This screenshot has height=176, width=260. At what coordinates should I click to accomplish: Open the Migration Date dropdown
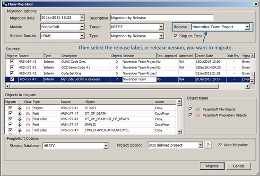point(82,17)
